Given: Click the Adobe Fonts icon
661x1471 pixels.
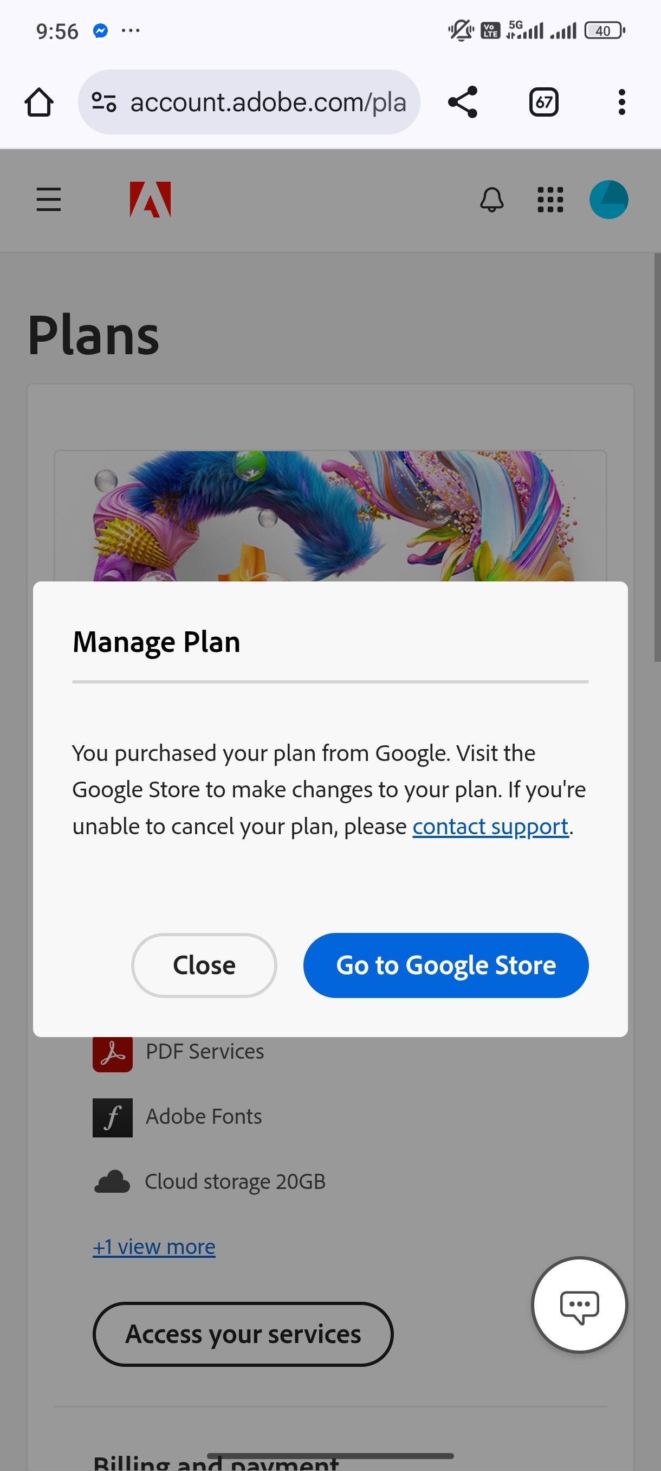Looking at the screenshot, I should tap(112, 1117).
